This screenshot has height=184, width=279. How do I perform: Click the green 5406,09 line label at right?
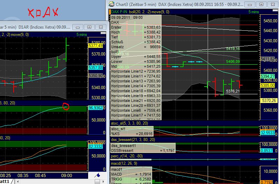coord(233,61)
